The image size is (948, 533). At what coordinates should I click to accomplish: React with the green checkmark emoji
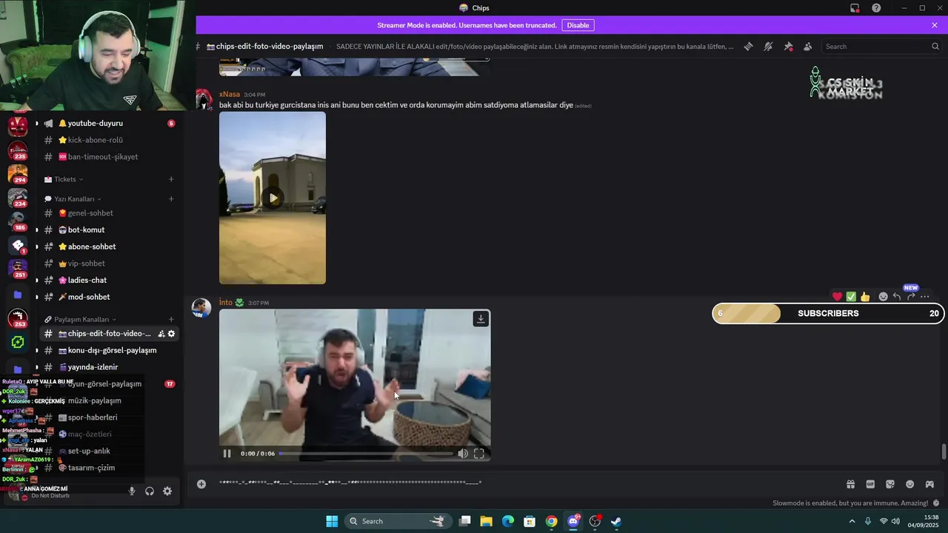coord(851,297)
